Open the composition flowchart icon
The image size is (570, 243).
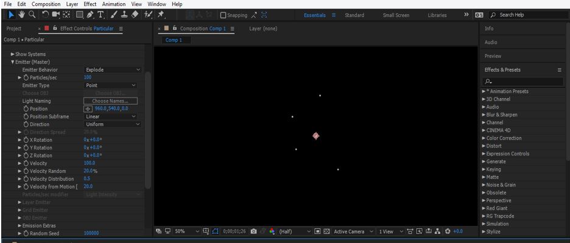(438, 231)
